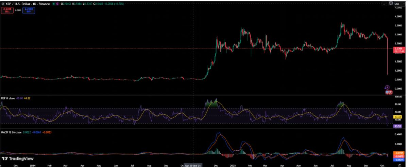Click the RSI value tag 23.53

[x=398, y=126]
